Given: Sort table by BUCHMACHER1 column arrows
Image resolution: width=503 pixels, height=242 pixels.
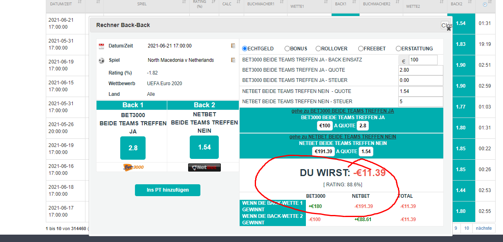Looking at the screenshot, I should (x=282, y=2).
